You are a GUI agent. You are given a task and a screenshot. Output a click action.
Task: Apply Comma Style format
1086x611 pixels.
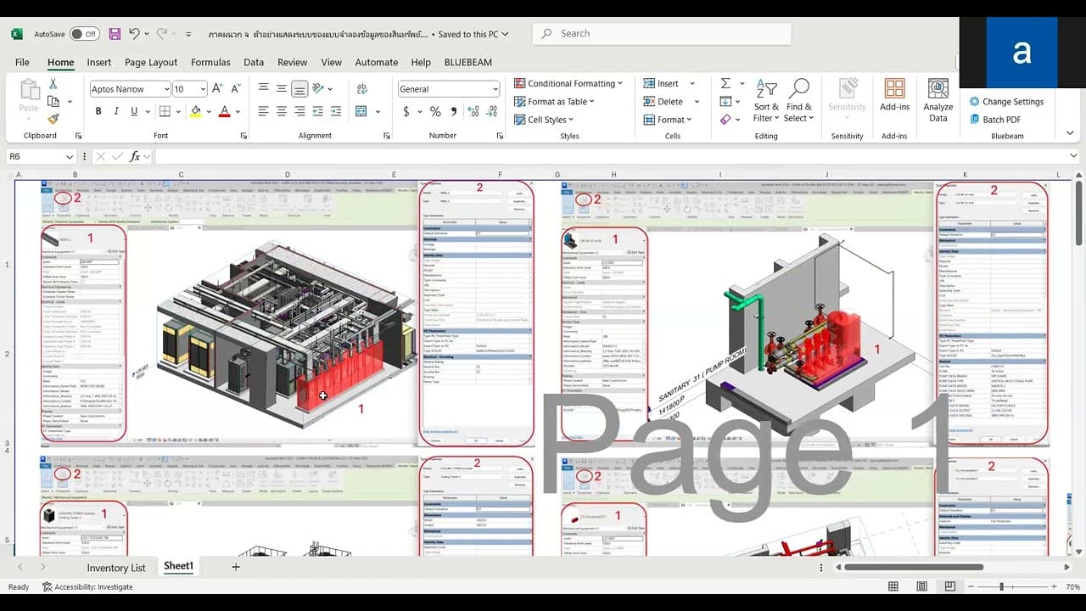454,111
